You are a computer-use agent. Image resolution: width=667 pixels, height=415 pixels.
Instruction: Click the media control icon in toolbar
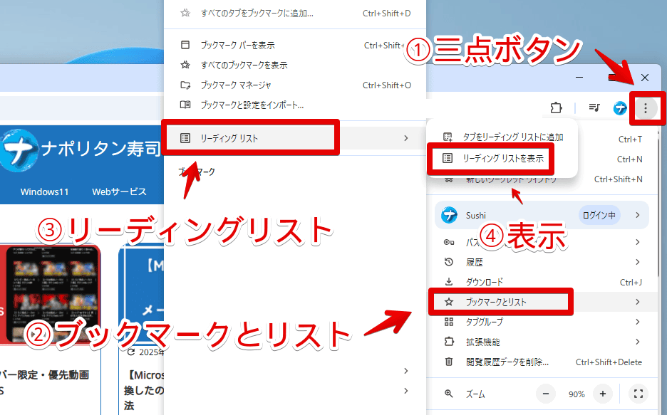[x=594, y=108]
